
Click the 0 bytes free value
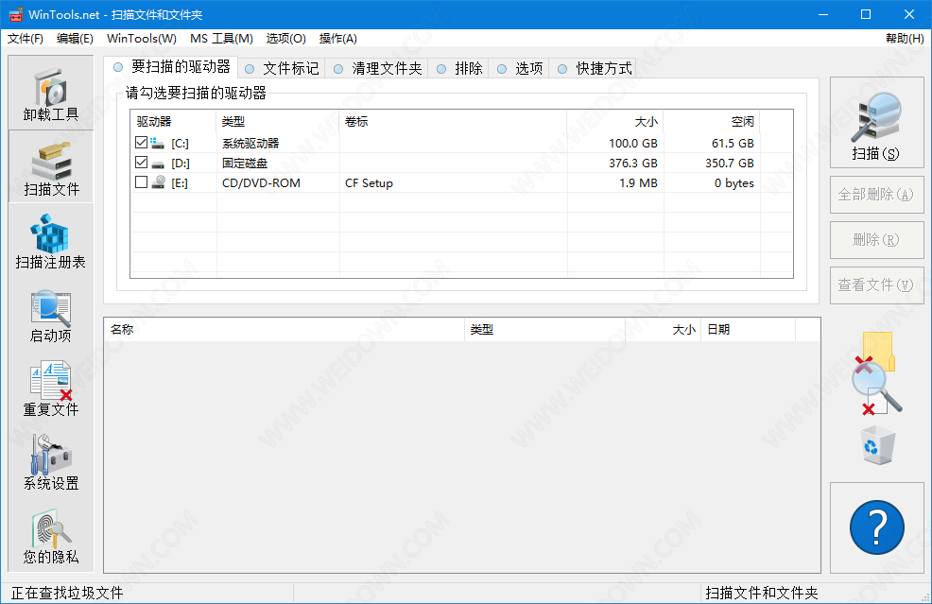[x=734, y=183]
